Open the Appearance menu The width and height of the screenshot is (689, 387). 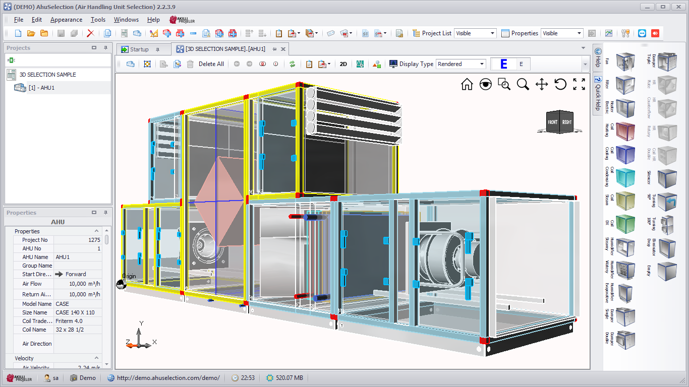tap(66, 20)
